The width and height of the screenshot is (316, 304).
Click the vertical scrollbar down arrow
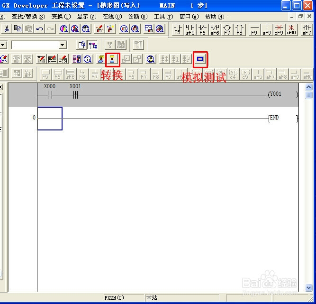pyautogui.click(x=308, y=287)
